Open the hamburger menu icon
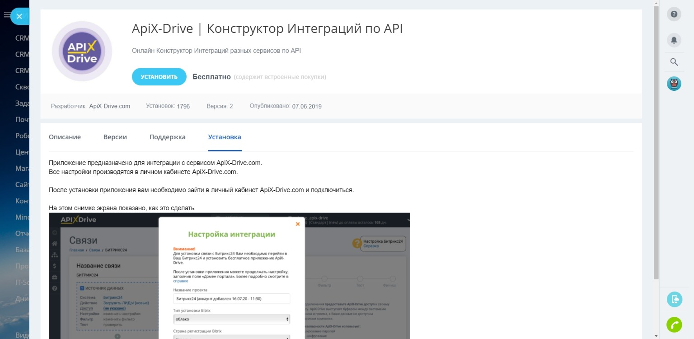694x339 pixels. point(6,15)
